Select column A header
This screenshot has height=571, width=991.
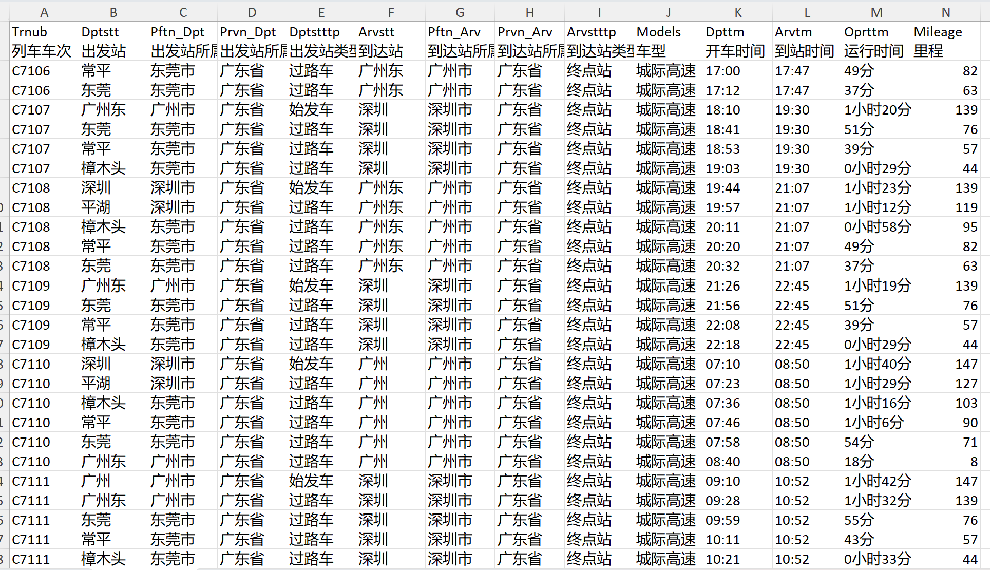pos(44,12)
